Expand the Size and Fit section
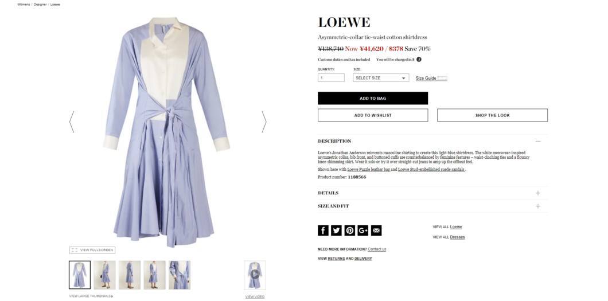608x301 pixels. (538, 206)
